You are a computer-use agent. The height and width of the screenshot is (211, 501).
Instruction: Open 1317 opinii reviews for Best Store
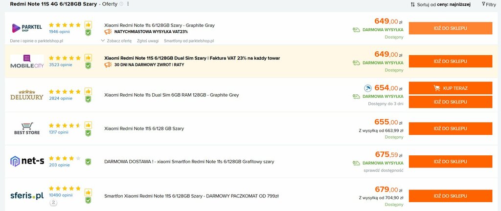pos(59,132)
